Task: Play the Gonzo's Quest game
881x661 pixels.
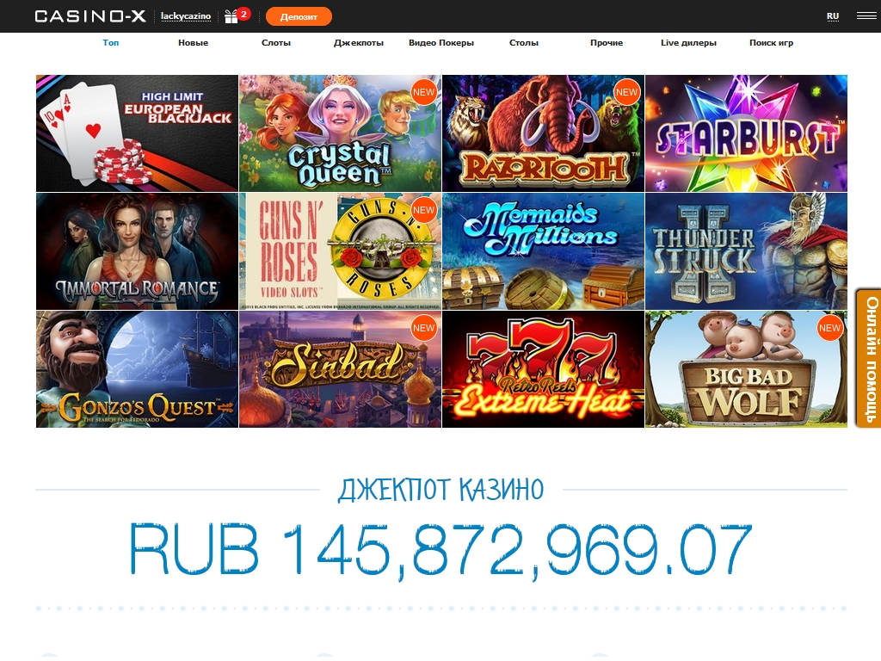Action: pos(137,369)
